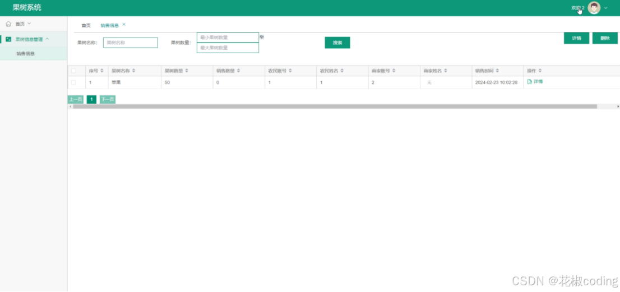Click the 无 cell under 商家姓名
The height and width of the screenshot is (292, 620).
[x=429, y=82]
